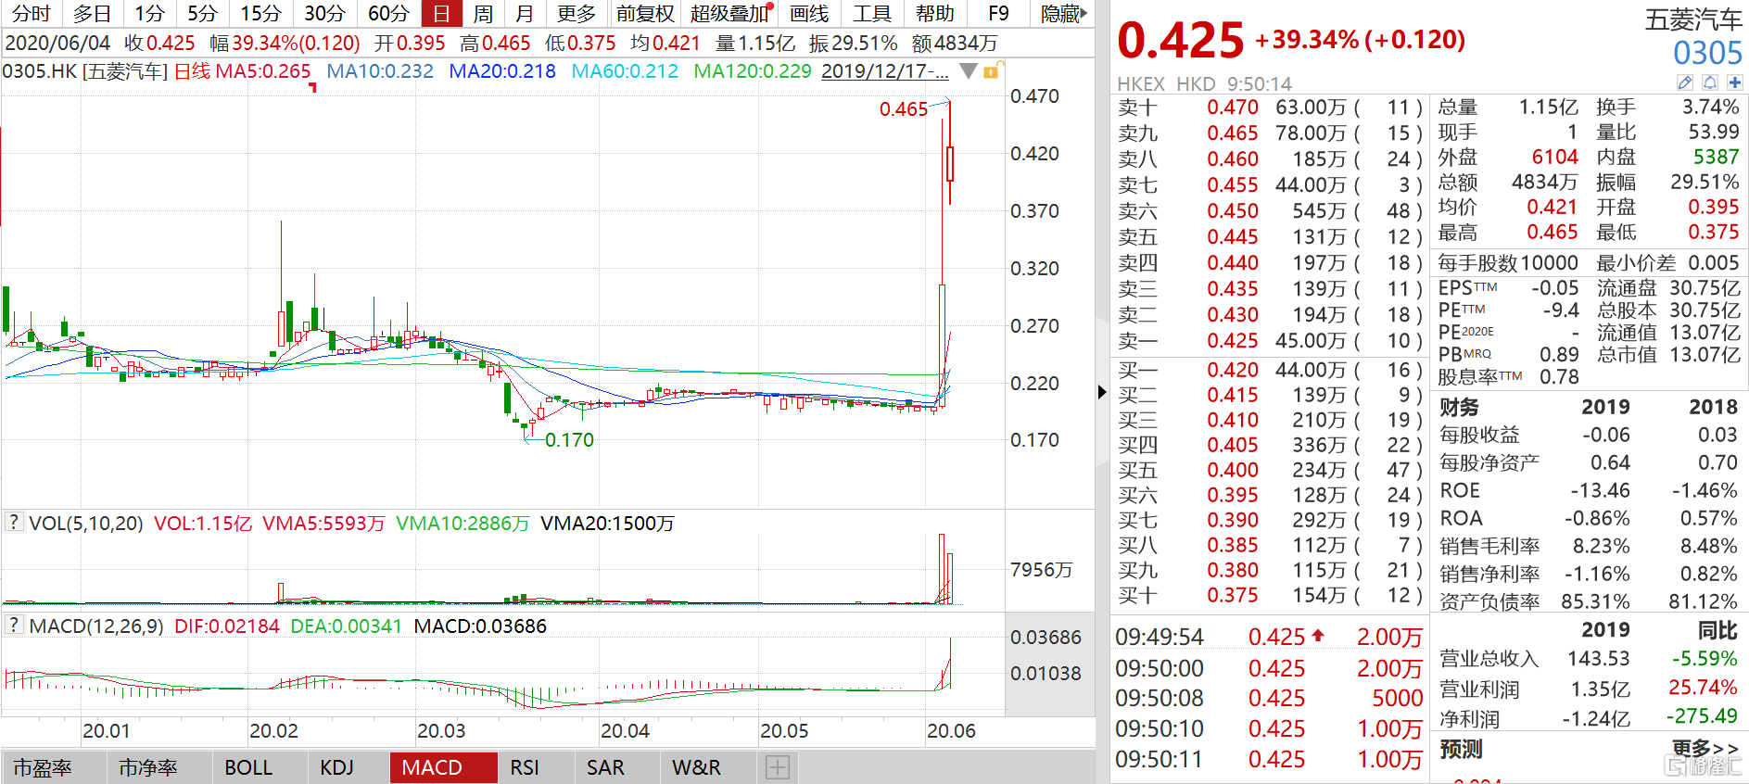Image resolution: width=1749 pixels, height=784 pixels.
Task: Click the 财务 financial section header
Action: (1459, 407)
